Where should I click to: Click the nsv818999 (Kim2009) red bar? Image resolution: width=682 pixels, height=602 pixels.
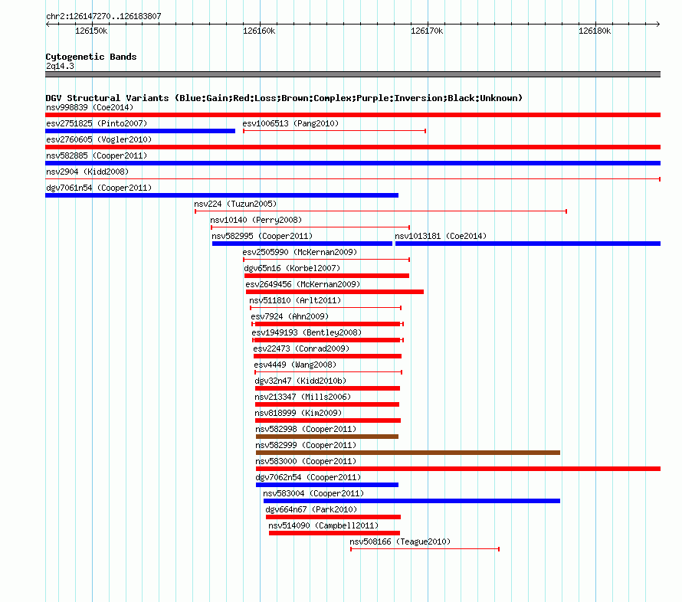(x=328, y=420)
